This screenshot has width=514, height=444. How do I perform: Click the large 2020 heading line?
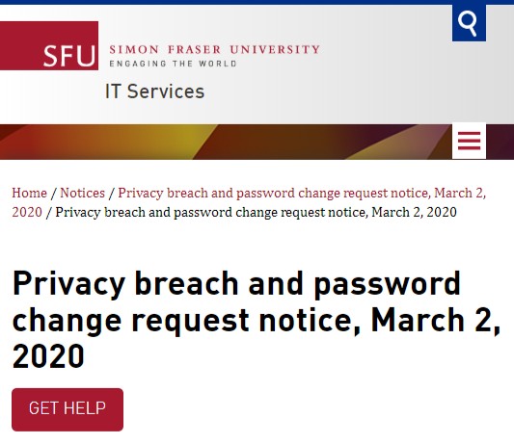(48, 356)
